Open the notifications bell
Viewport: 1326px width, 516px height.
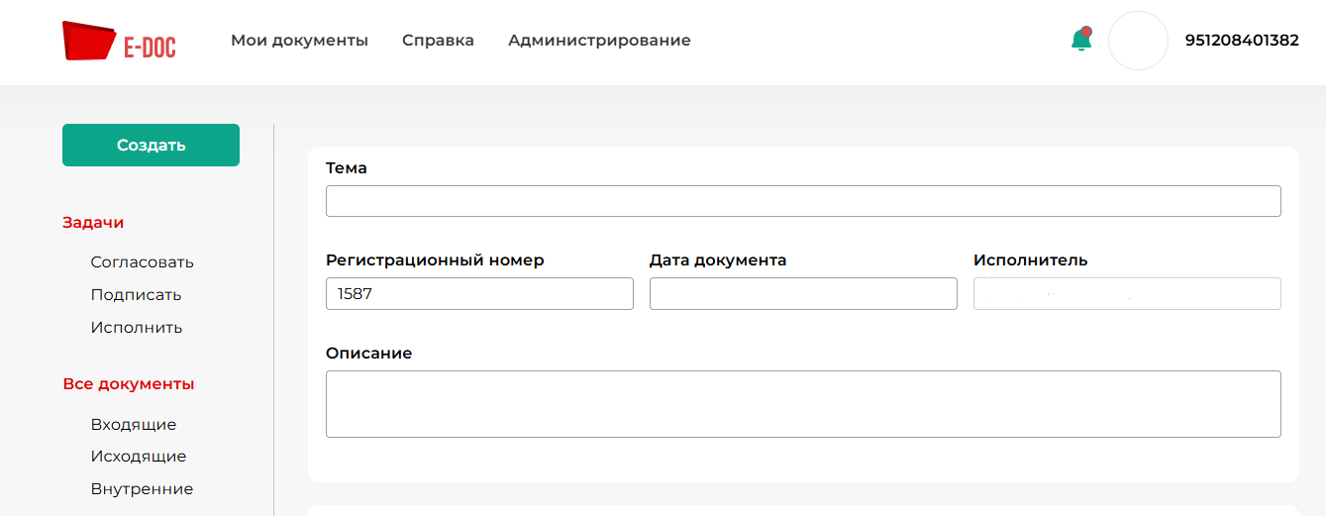point(1080,40)
